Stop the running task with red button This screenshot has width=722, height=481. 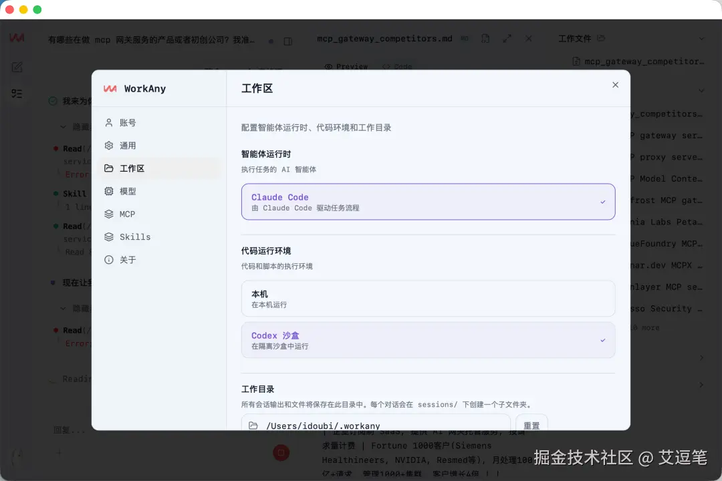point(281,453)
